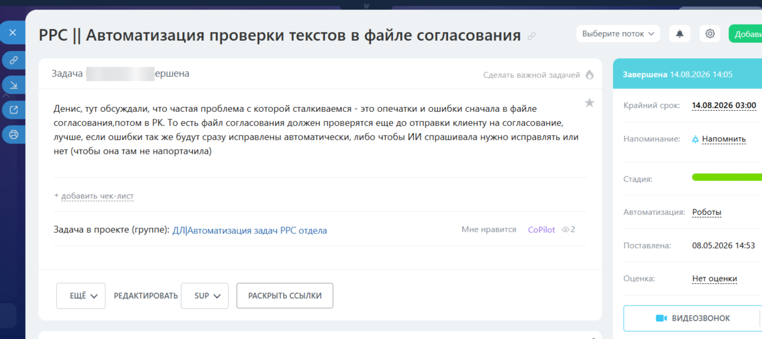Click the sidebar print icon
The height and width of the screenshot is (339, 762).
[x=14, y=134]
